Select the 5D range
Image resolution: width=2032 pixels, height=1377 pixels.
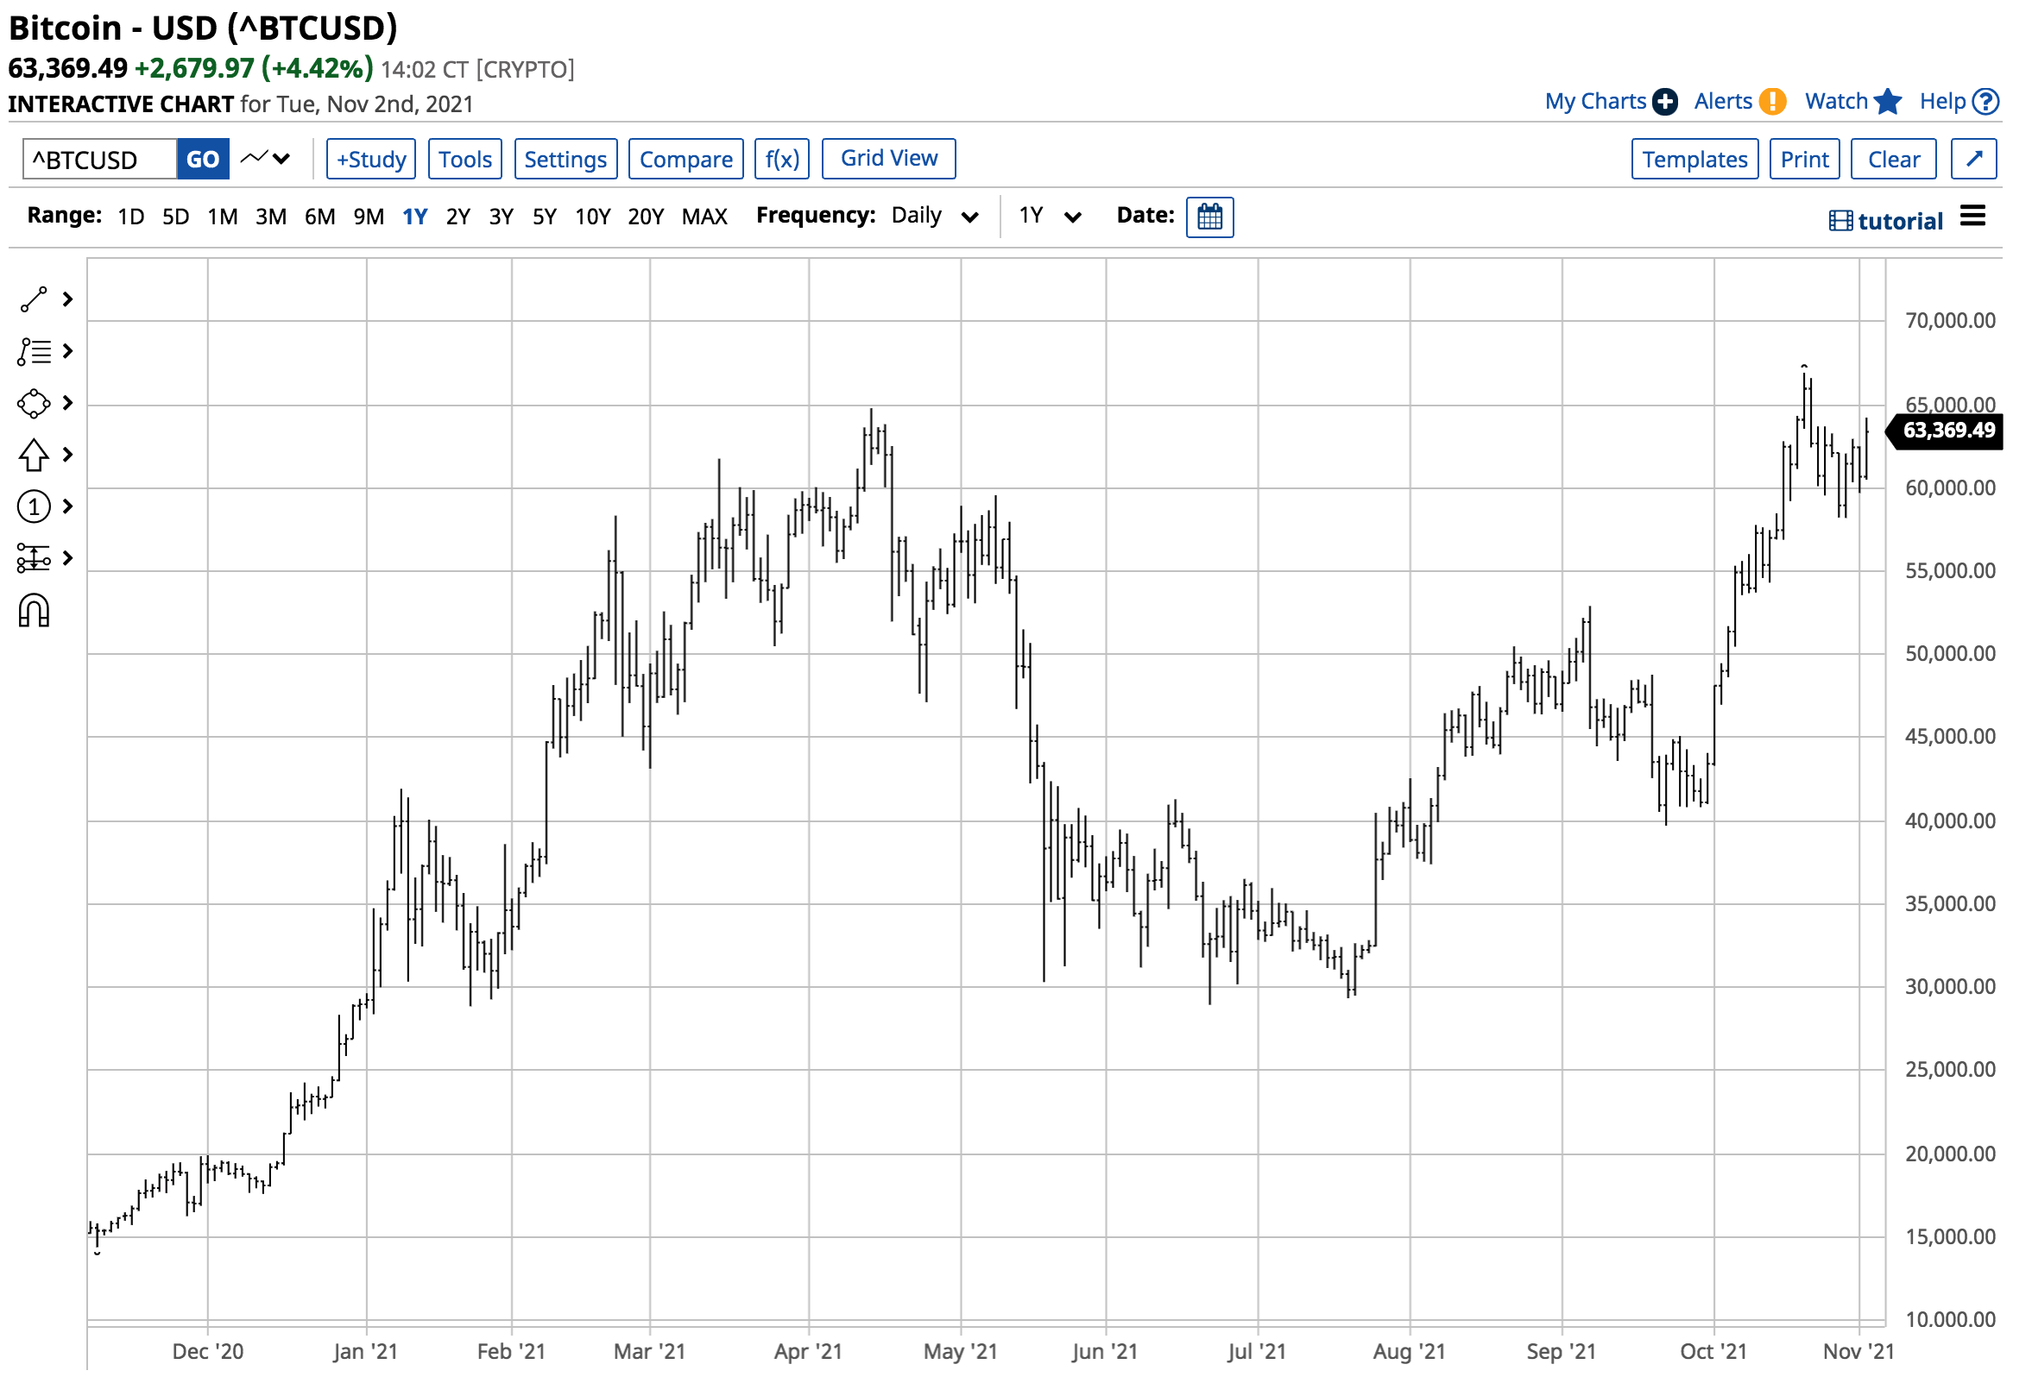(x=176, y=217)
